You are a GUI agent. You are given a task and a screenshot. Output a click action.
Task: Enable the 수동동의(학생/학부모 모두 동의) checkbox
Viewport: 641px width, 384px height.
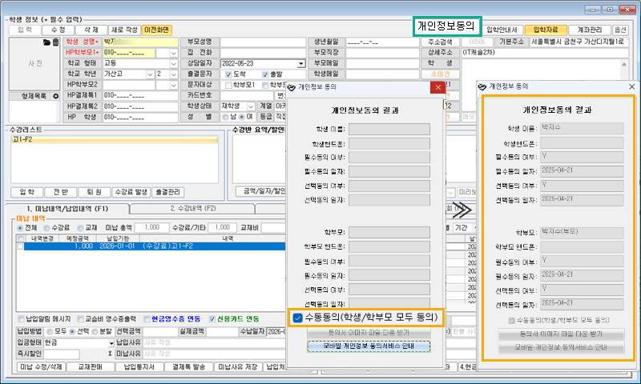pyautogui.click(x=297, y=318)
